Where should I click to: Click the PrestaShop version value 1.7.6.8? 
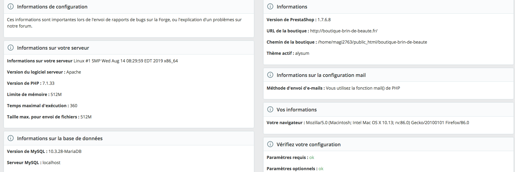coord(324,20)
